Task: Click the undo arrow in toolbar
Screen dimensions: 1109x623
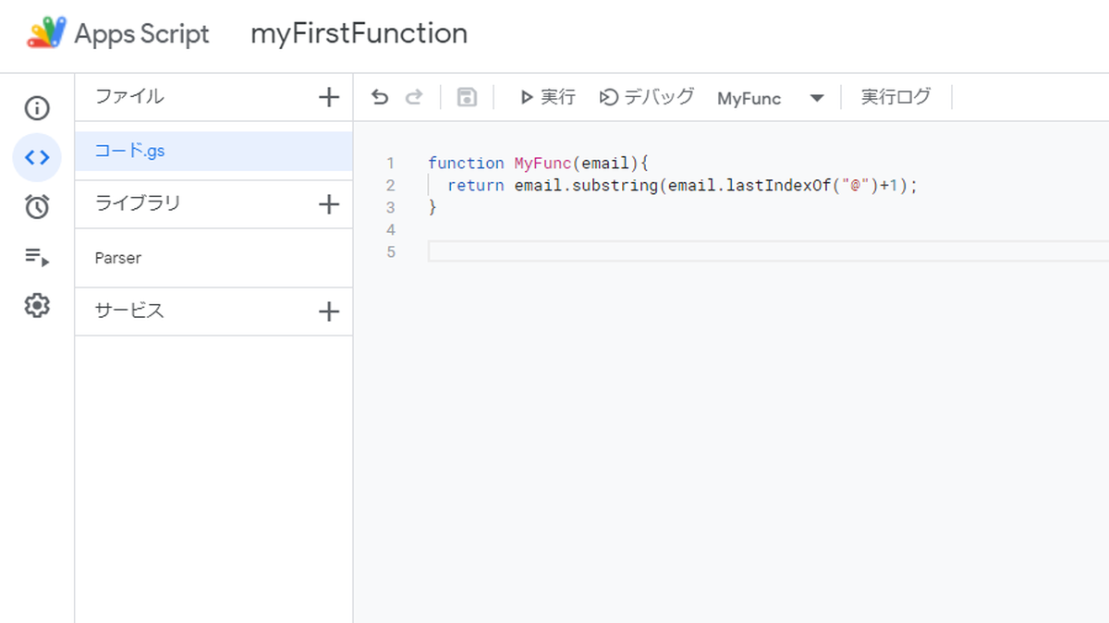Action: click(x=380, y=97)
